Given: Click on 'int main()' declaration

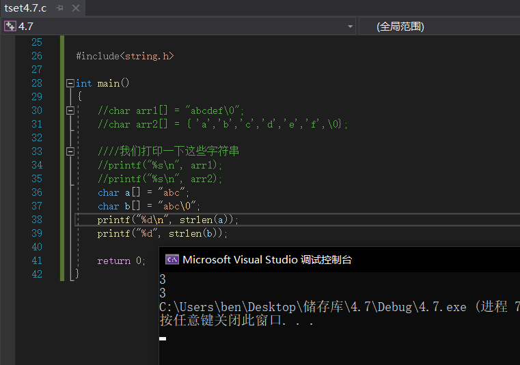Looking at the screenshot, I should (x=102, y=83).
